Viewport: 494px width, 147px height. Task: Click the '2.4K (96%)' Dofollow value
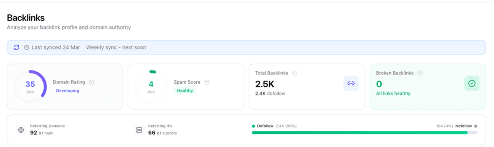(x=286, y=126)
